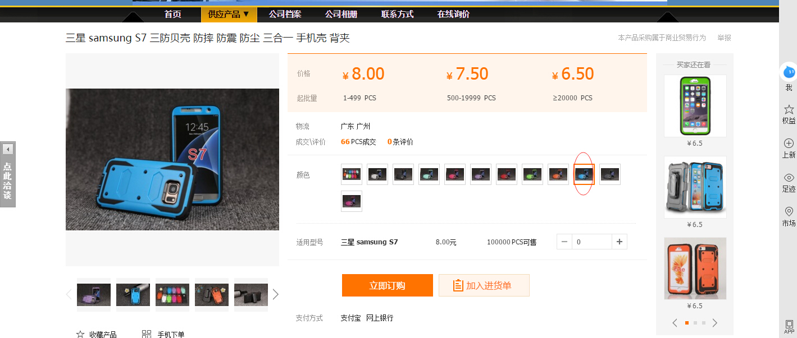Select the magenta swatch on second color row
The width and height of the screenshot is (797, 338).
coord(352,201)
